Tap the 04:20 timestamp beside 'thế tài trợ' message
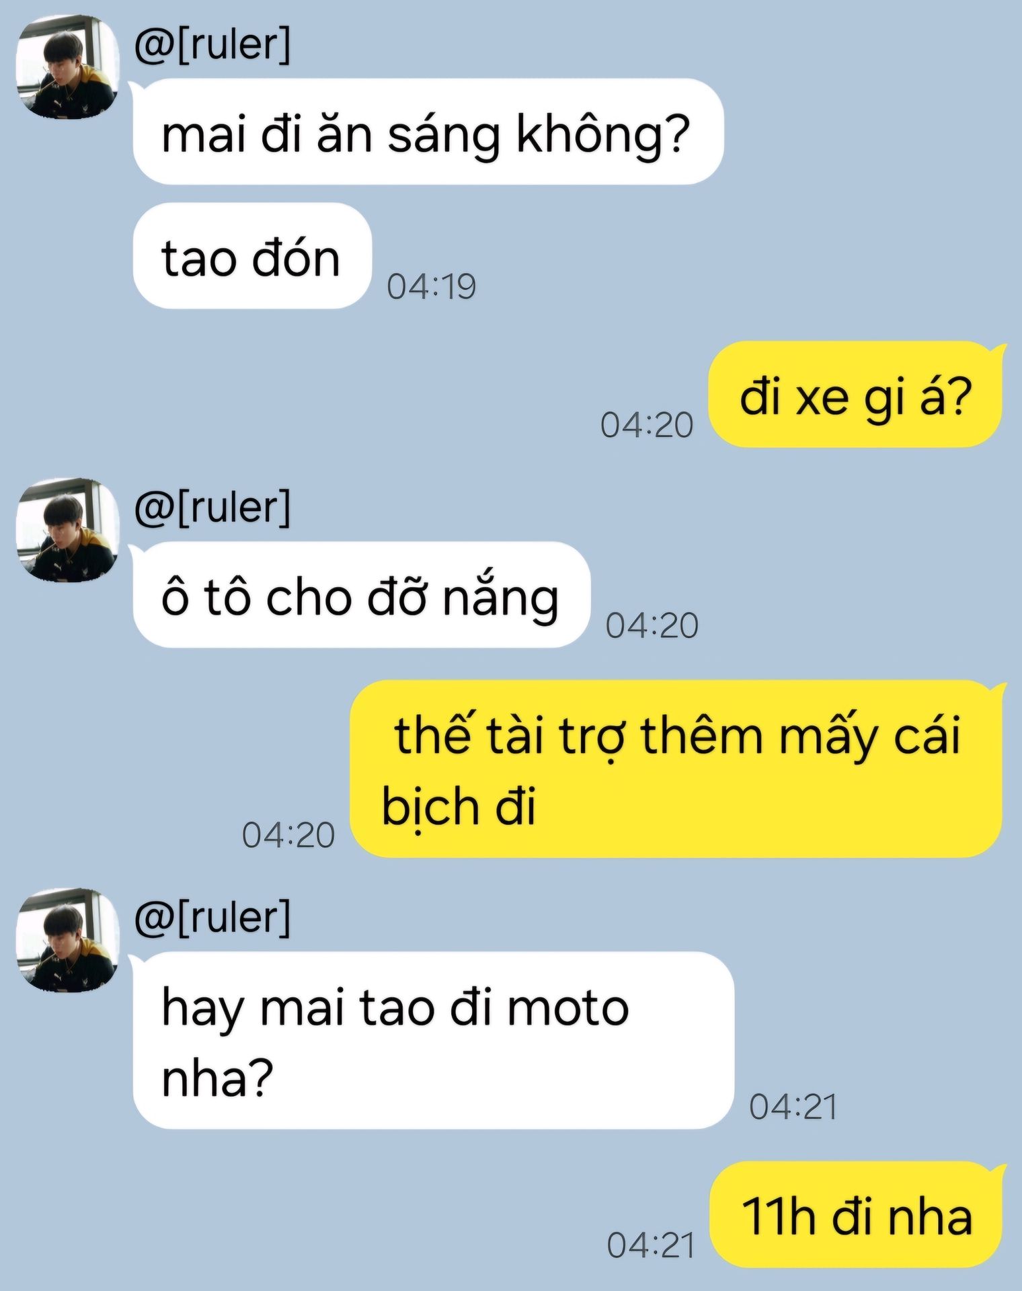This screenshot has width=1022, height=1291. 288,835
